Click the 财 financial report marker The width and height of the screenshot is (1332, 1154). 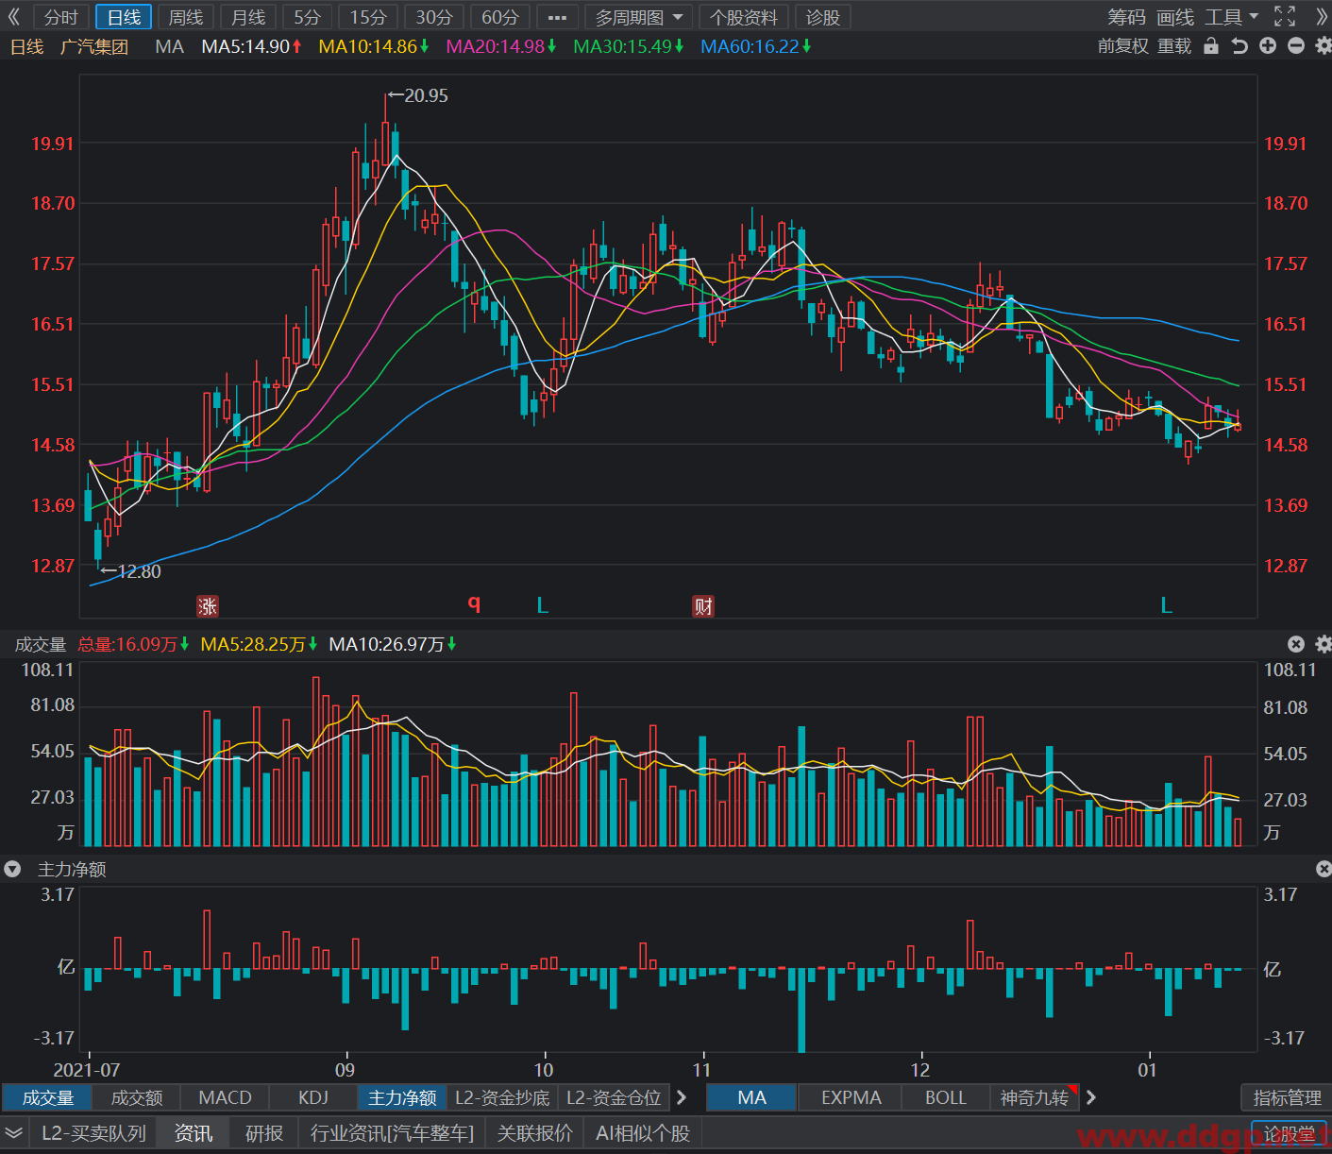[x=703, y=606]
